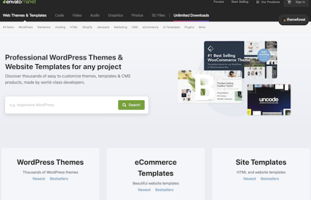
Task: Click the Our Products grid icon
Action: pos(258,2)
